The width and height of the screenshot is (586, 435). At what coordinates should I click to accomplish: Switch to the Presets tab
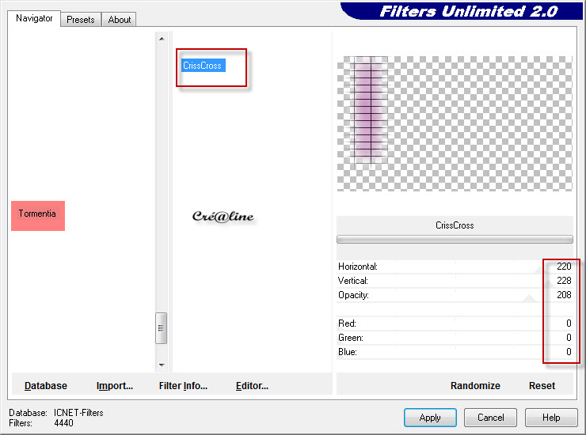[x=81, y=19]
